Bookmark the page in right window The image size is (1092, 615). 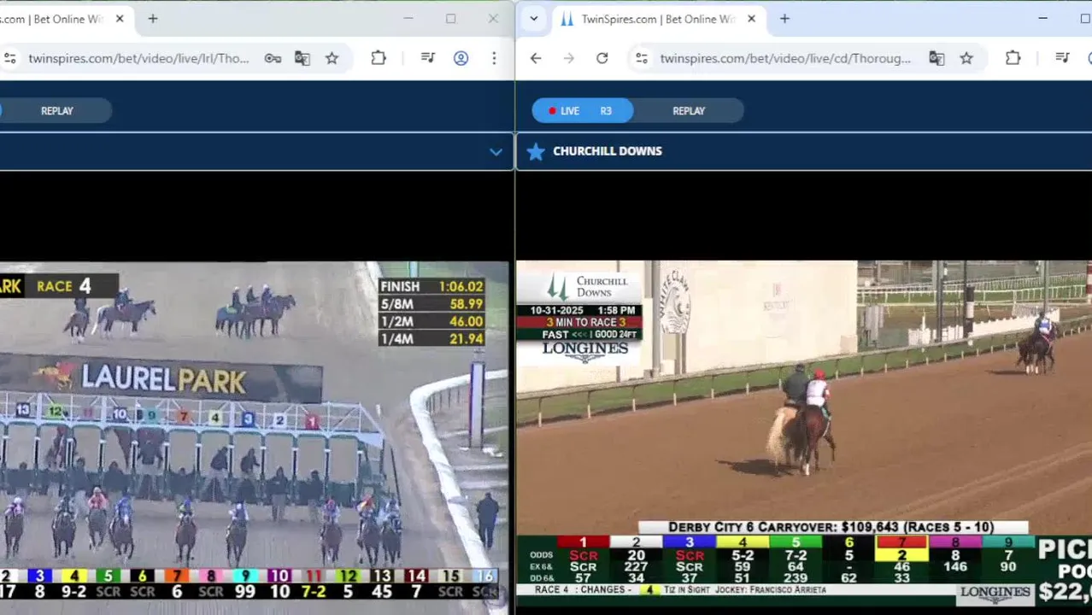click(966, 58)
